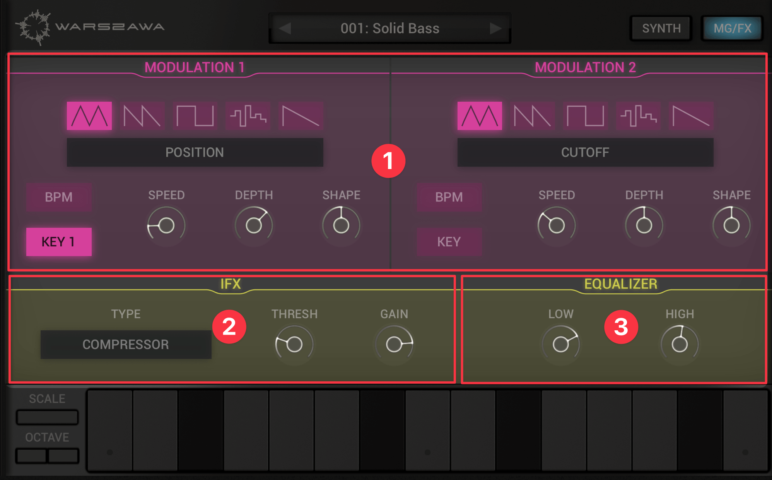Image resolution: width=772 pixels, height=480 pixels.
Task: Play the last keyboard key on the right
Action: pos(745,430)
